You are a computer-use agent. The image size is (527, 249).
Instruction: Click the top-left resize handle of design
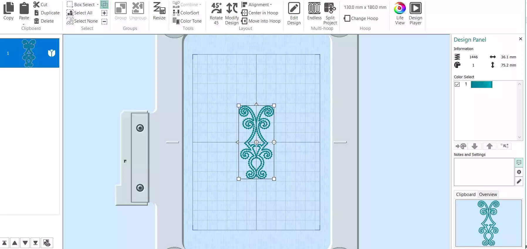[x=239, y=105]
